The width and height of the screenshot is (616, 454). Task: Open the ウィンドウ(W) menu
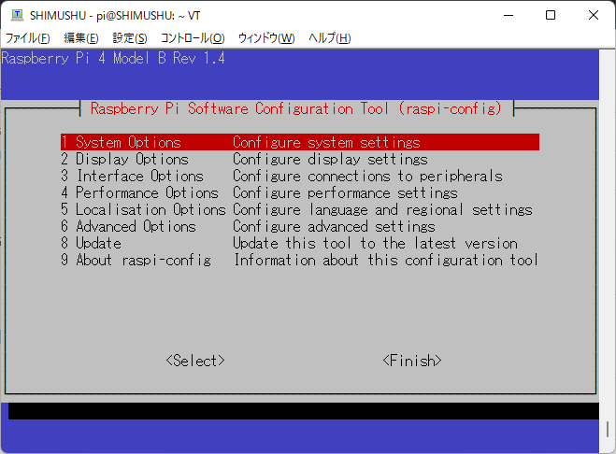coord(266,38)
